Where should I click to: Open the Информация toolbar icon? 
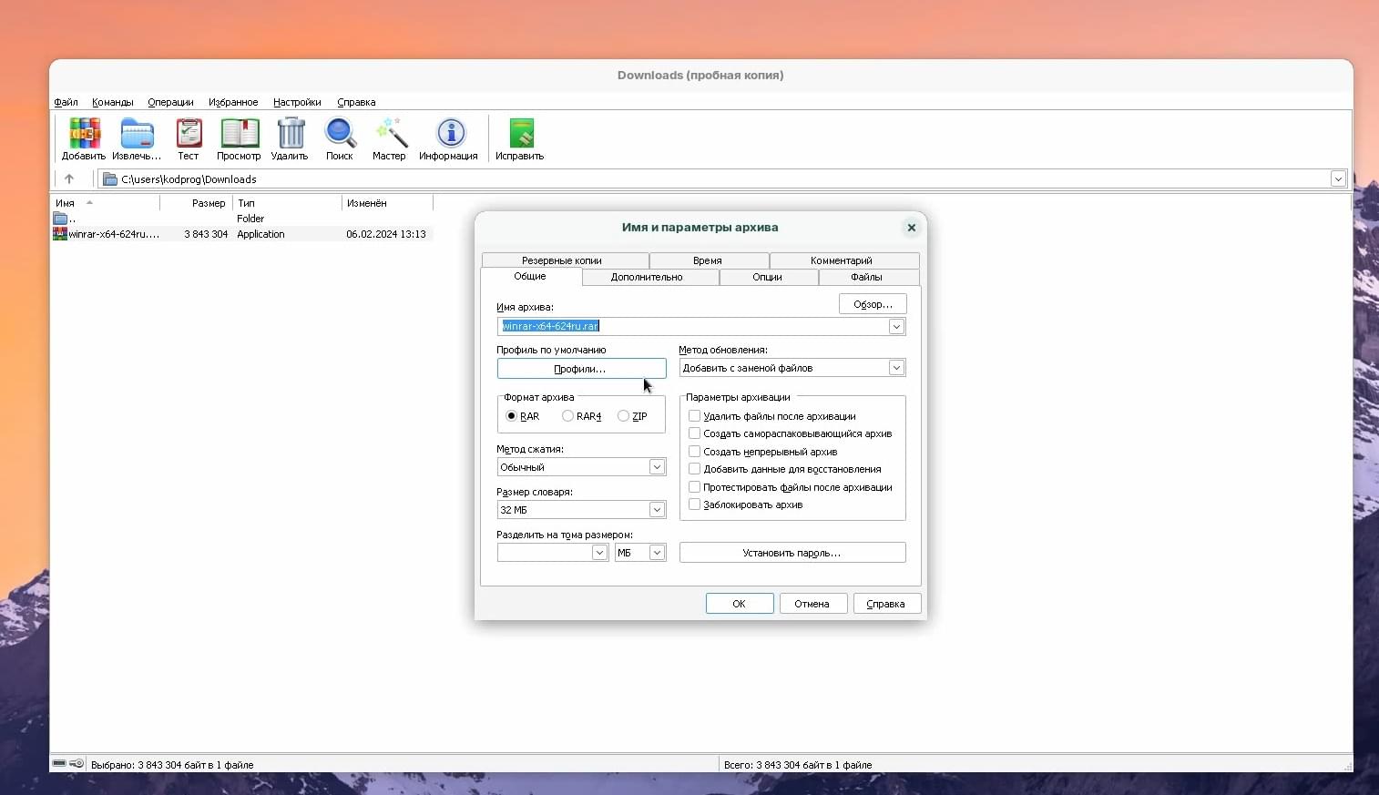[450, 133]
